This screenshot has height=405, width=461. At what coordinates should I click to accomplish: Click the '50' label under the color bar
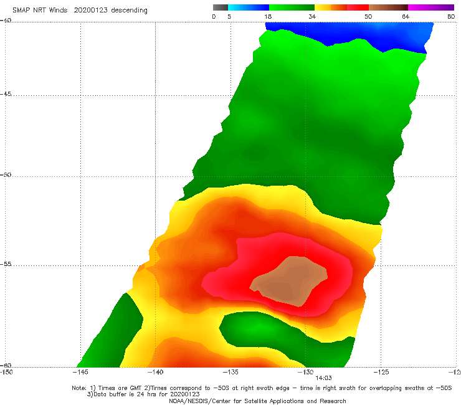[368, 17]
